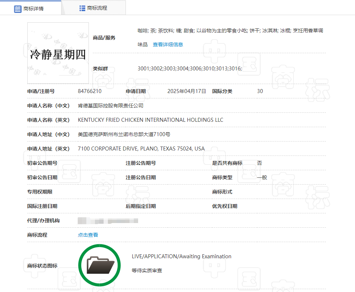
Task: Click the 商标流程 row label above the status icon
Action: click(x=37, y=235)
